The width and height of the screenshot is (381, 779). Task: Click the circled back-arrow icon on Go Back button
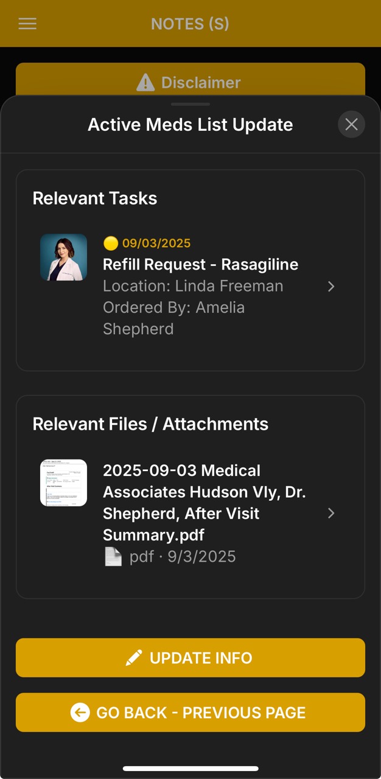point(80,713)
